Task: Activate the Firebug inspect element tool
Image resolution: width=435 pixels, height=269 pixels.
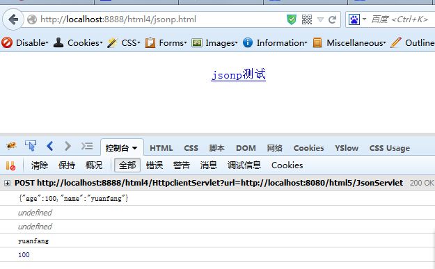Action: click(x=31, y=146)
